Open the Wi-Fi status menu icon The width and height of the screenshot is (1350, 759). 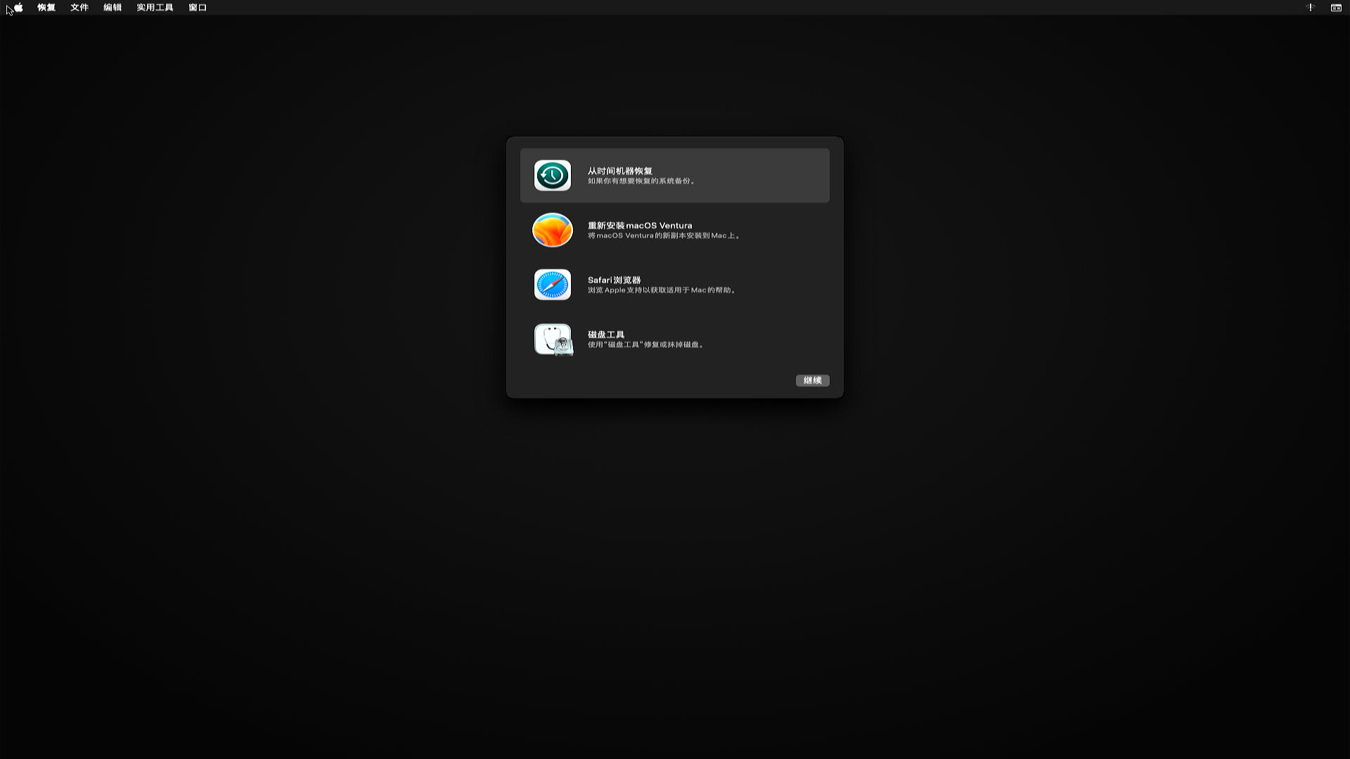1311,8
